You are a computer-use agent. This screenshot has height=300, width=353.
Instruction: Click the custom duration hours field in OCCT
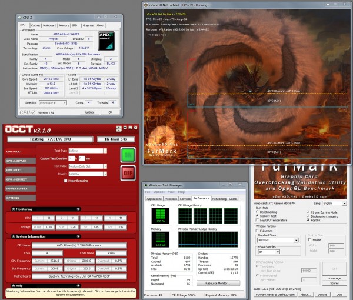[x=72, y=158]
